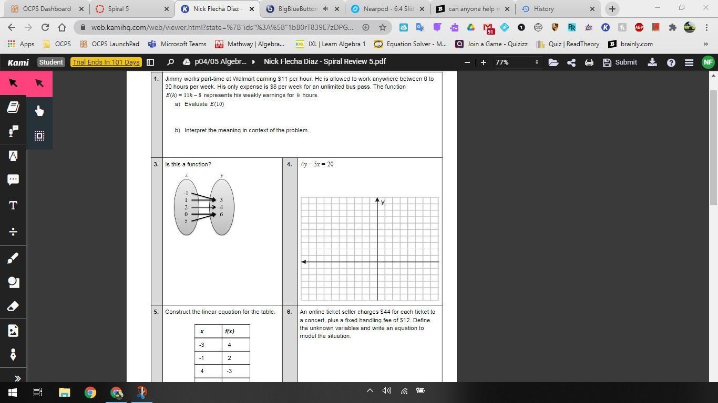718x403 pixels.
Task: Pick the dashed region selection tool
Action: point(39,136)
